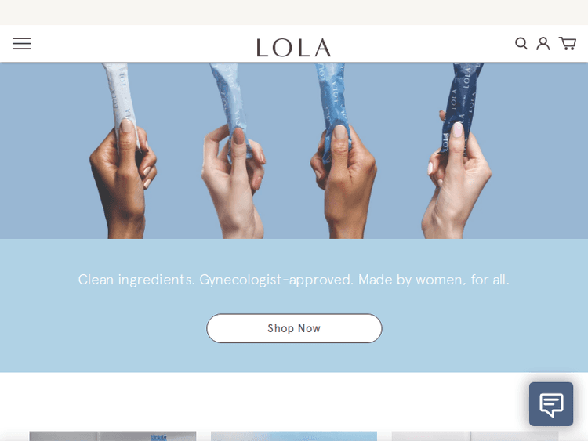Image resolution: width=588 pixels, height=441 pixels.
Task: Click the "Clean ingredients." tagline text
Action: click(x=136, y=280)
